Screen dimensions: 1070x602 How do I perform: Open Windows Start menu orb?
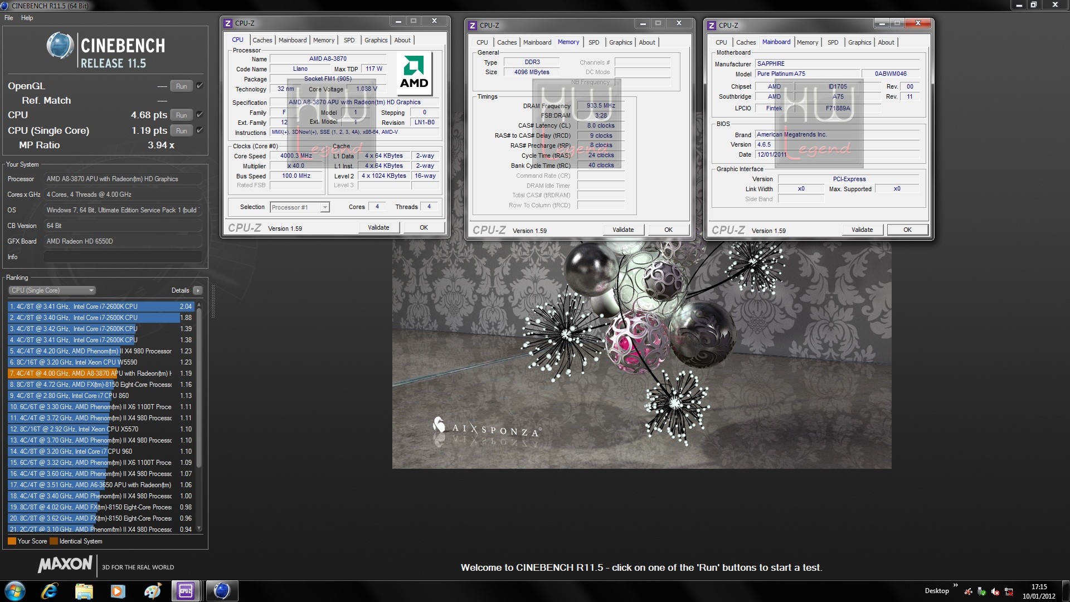[14, 591]
